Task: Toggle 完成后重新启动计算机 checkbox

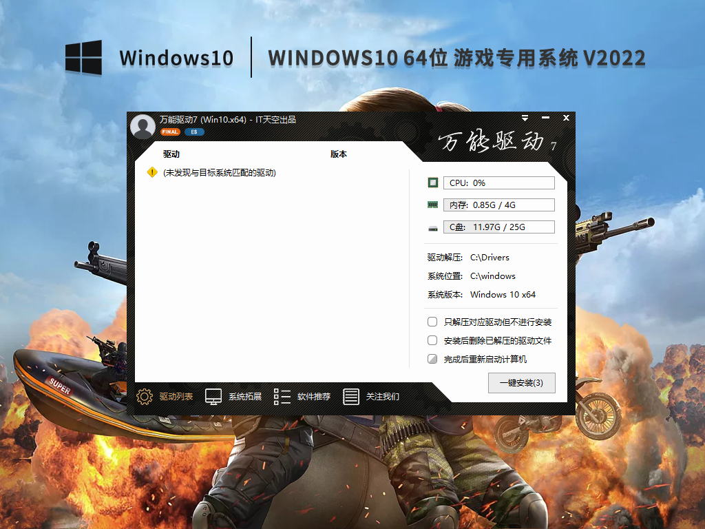Action: (x=432, y=359)
